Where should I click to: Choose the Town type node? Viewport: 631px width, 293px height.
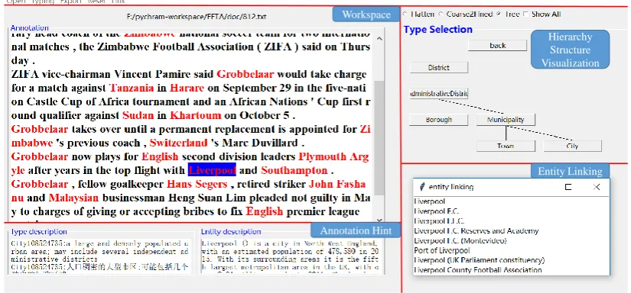coord(506,146)
